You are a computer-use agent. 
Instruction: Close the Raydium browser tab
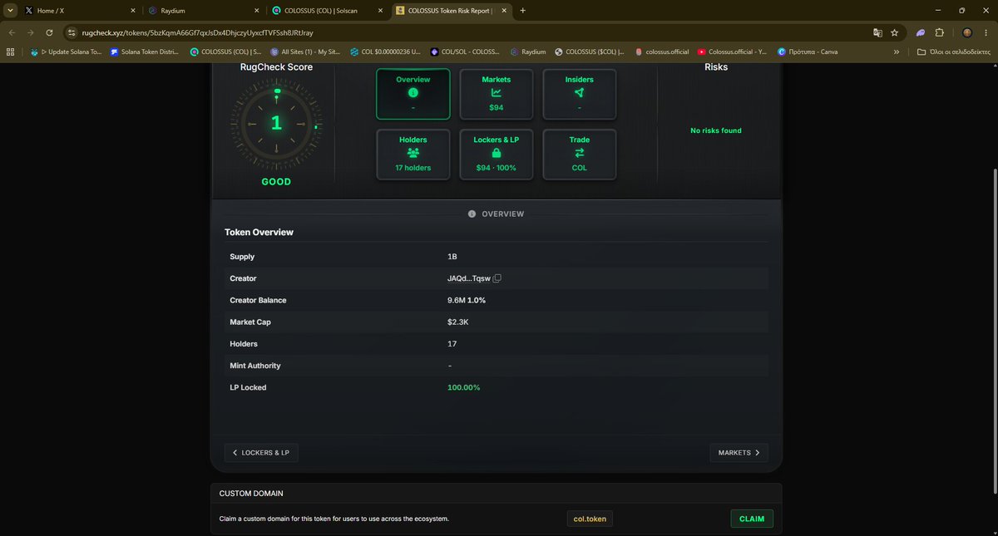(256, 10)
